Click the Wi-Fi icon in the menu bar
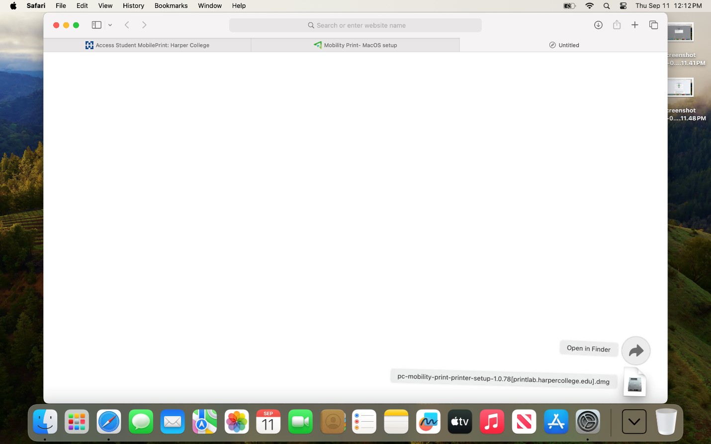This screenshot has height=444, width=711. point(590,6)
